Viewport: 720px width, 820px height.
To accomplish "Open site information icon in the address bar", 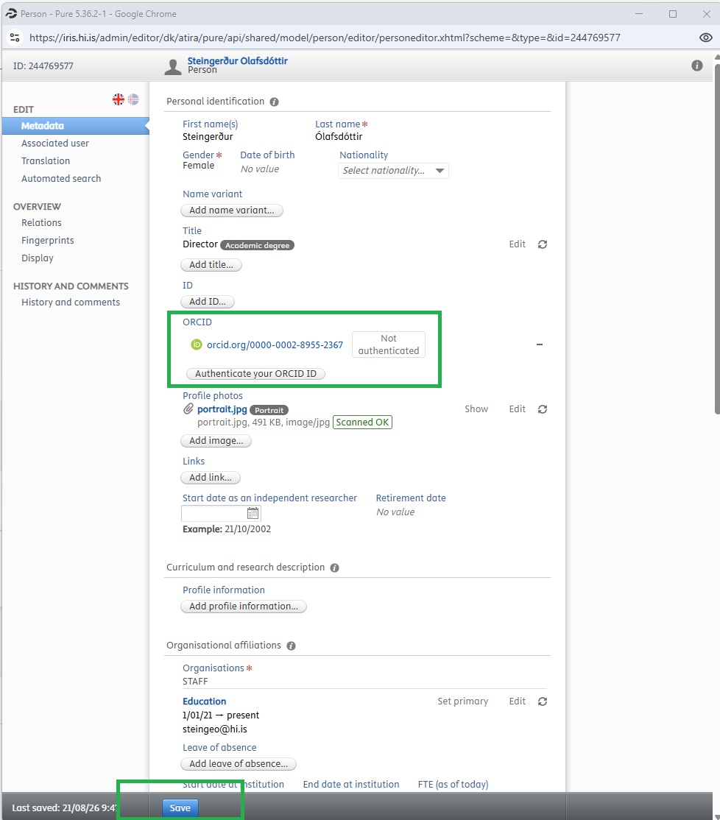I will (15, 38).
